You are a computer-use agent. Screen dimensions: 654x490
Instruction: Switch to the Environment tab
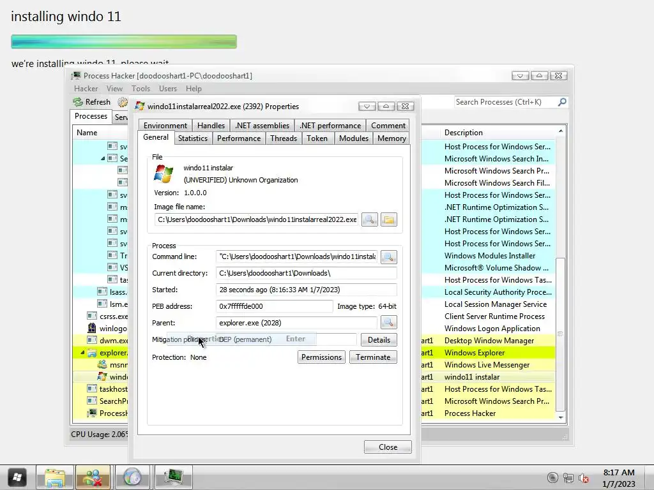(165, 126)
